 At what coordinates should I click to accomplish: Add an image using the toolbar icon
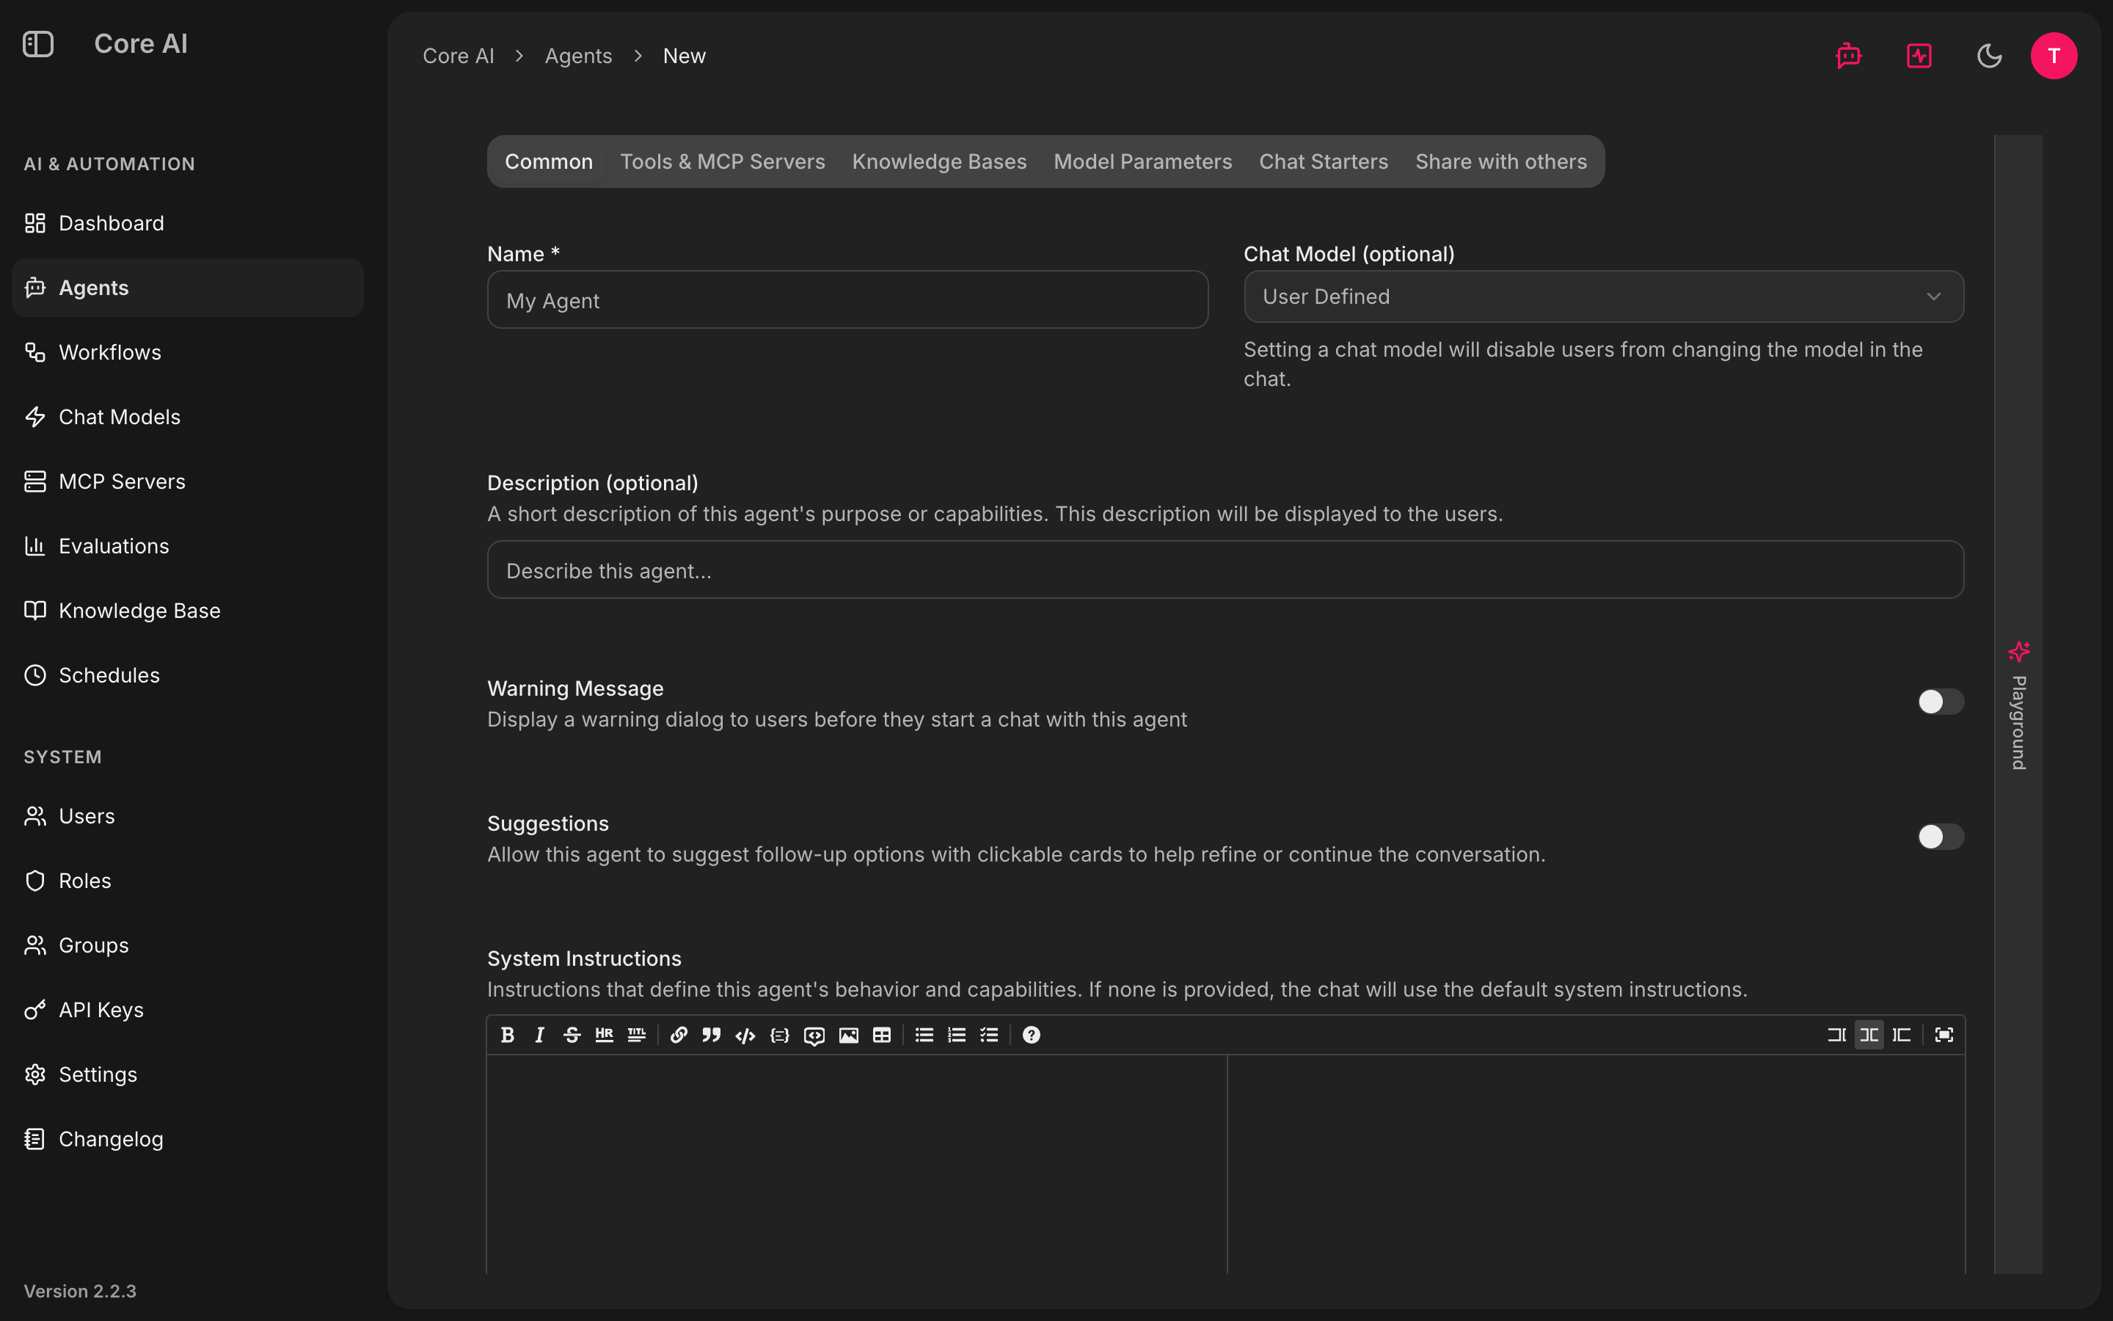849,1035
